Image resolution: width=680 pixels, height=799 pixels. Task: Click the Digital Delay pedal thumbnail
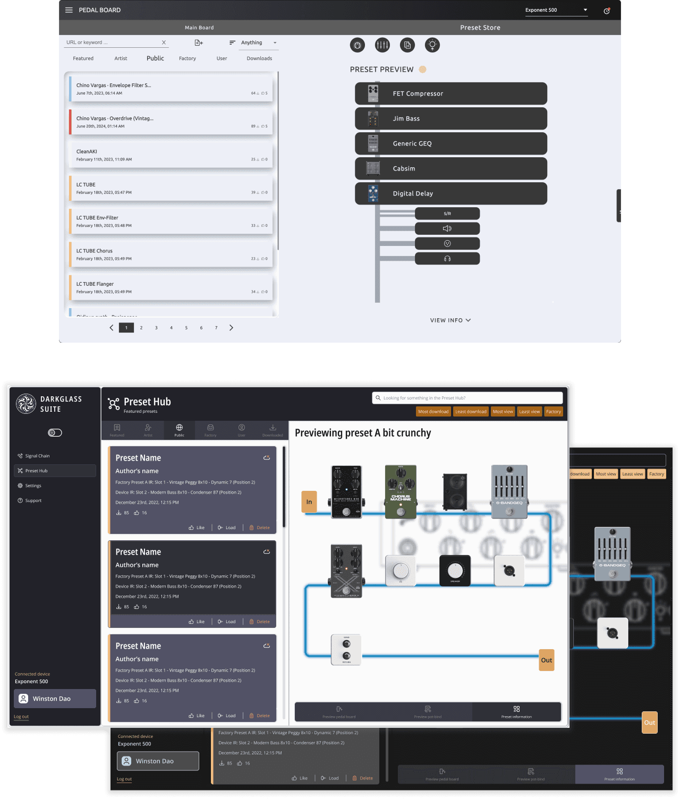[373, 193]
